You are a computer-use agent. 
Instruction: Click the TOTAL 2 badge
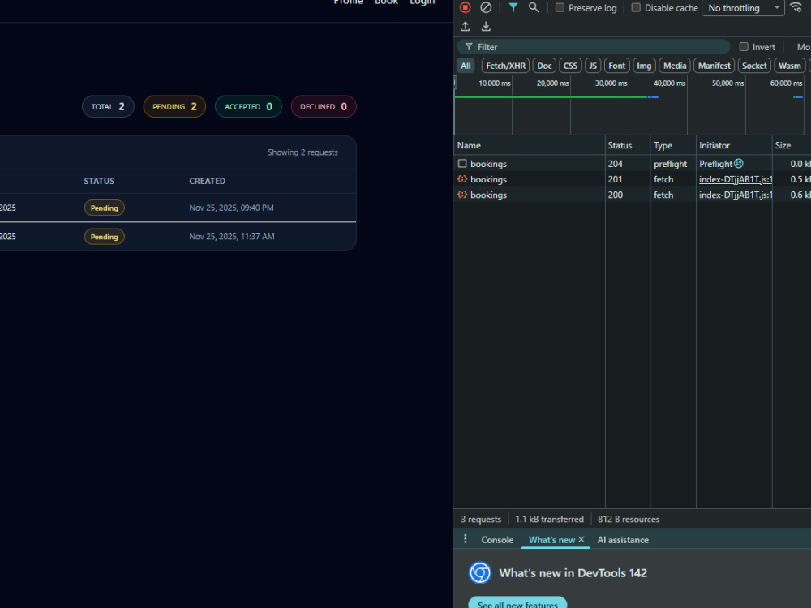click(x=108, y=106)
